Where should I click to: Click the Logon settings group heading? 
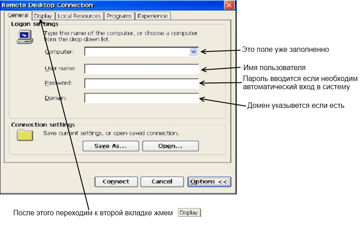click(35, 24)
